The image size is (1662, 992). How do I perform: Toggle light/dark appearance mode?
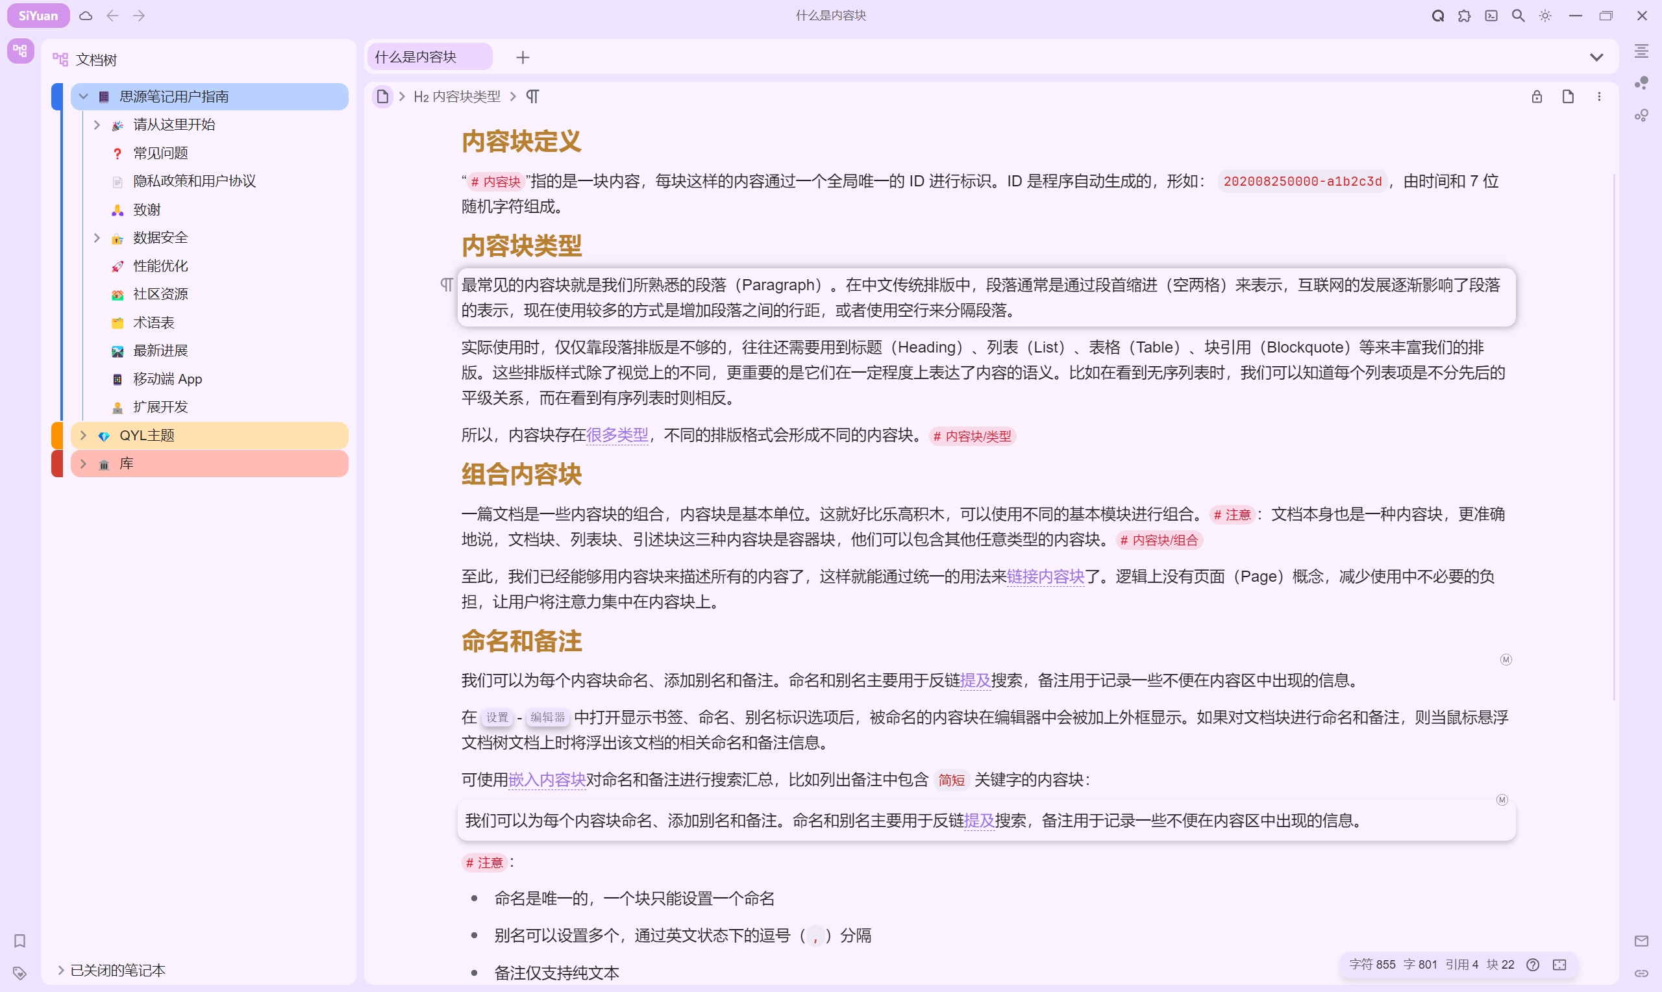pyautogui.click(x=1545, y=16)
